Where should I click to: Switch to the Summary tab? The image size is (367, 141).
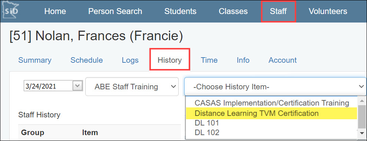(x=35, y=60)
